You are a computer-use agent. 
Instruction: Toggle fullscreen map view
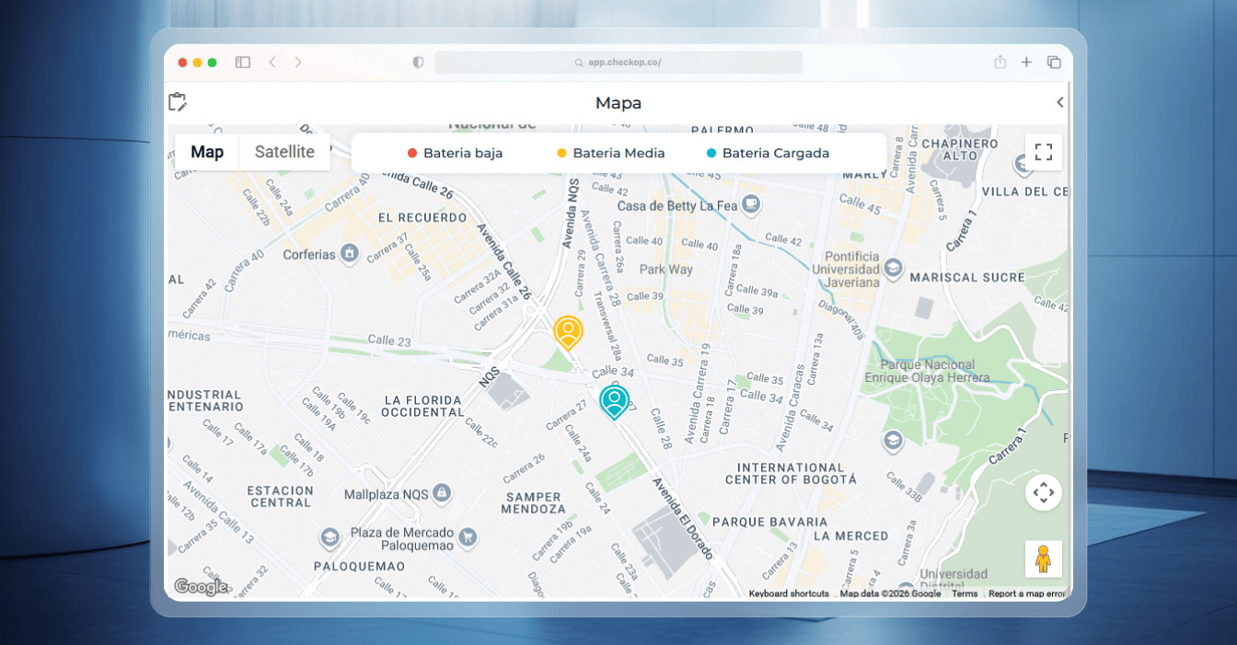[1044, 152]
